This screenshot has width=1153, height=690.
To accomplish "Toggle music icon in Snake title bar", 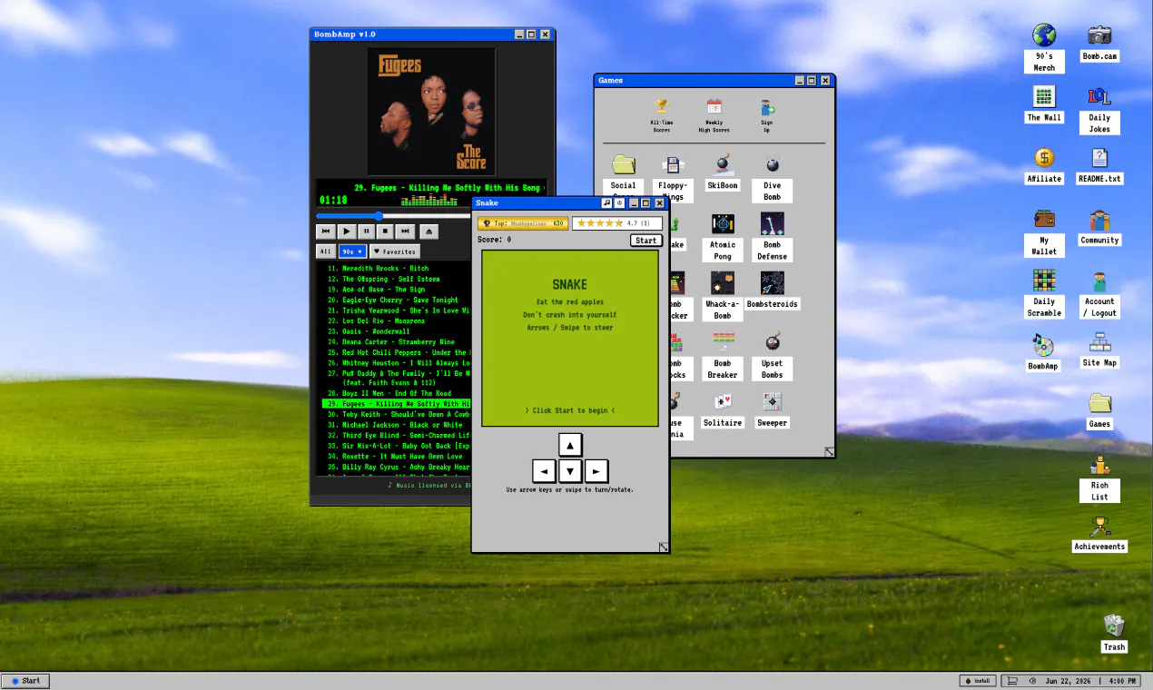I will click(607, 203).
